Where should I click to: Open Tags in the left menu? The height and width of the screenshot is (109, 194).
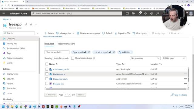pos(9,53)
